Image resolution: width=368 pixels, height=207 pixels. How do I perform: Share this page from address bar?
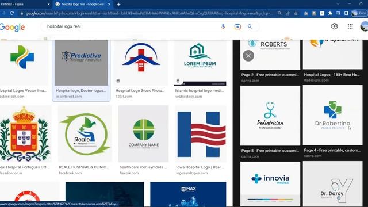pos(287,13)
